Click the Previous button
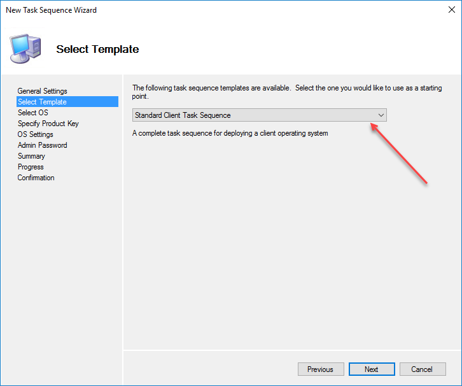Screen dimensions: 462x386 [320, 369]
